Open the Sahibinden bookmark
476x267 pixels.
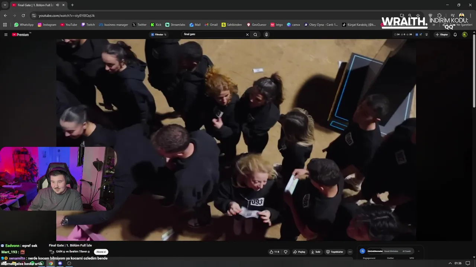(232, 25)
